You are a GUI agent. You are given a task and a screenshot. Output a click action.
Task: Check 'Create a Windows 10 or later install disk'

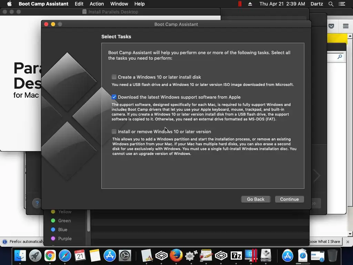[x=114, y=77]
